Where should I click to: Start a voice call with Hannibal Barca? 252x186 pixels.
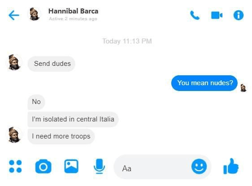[x=195, y=15]
